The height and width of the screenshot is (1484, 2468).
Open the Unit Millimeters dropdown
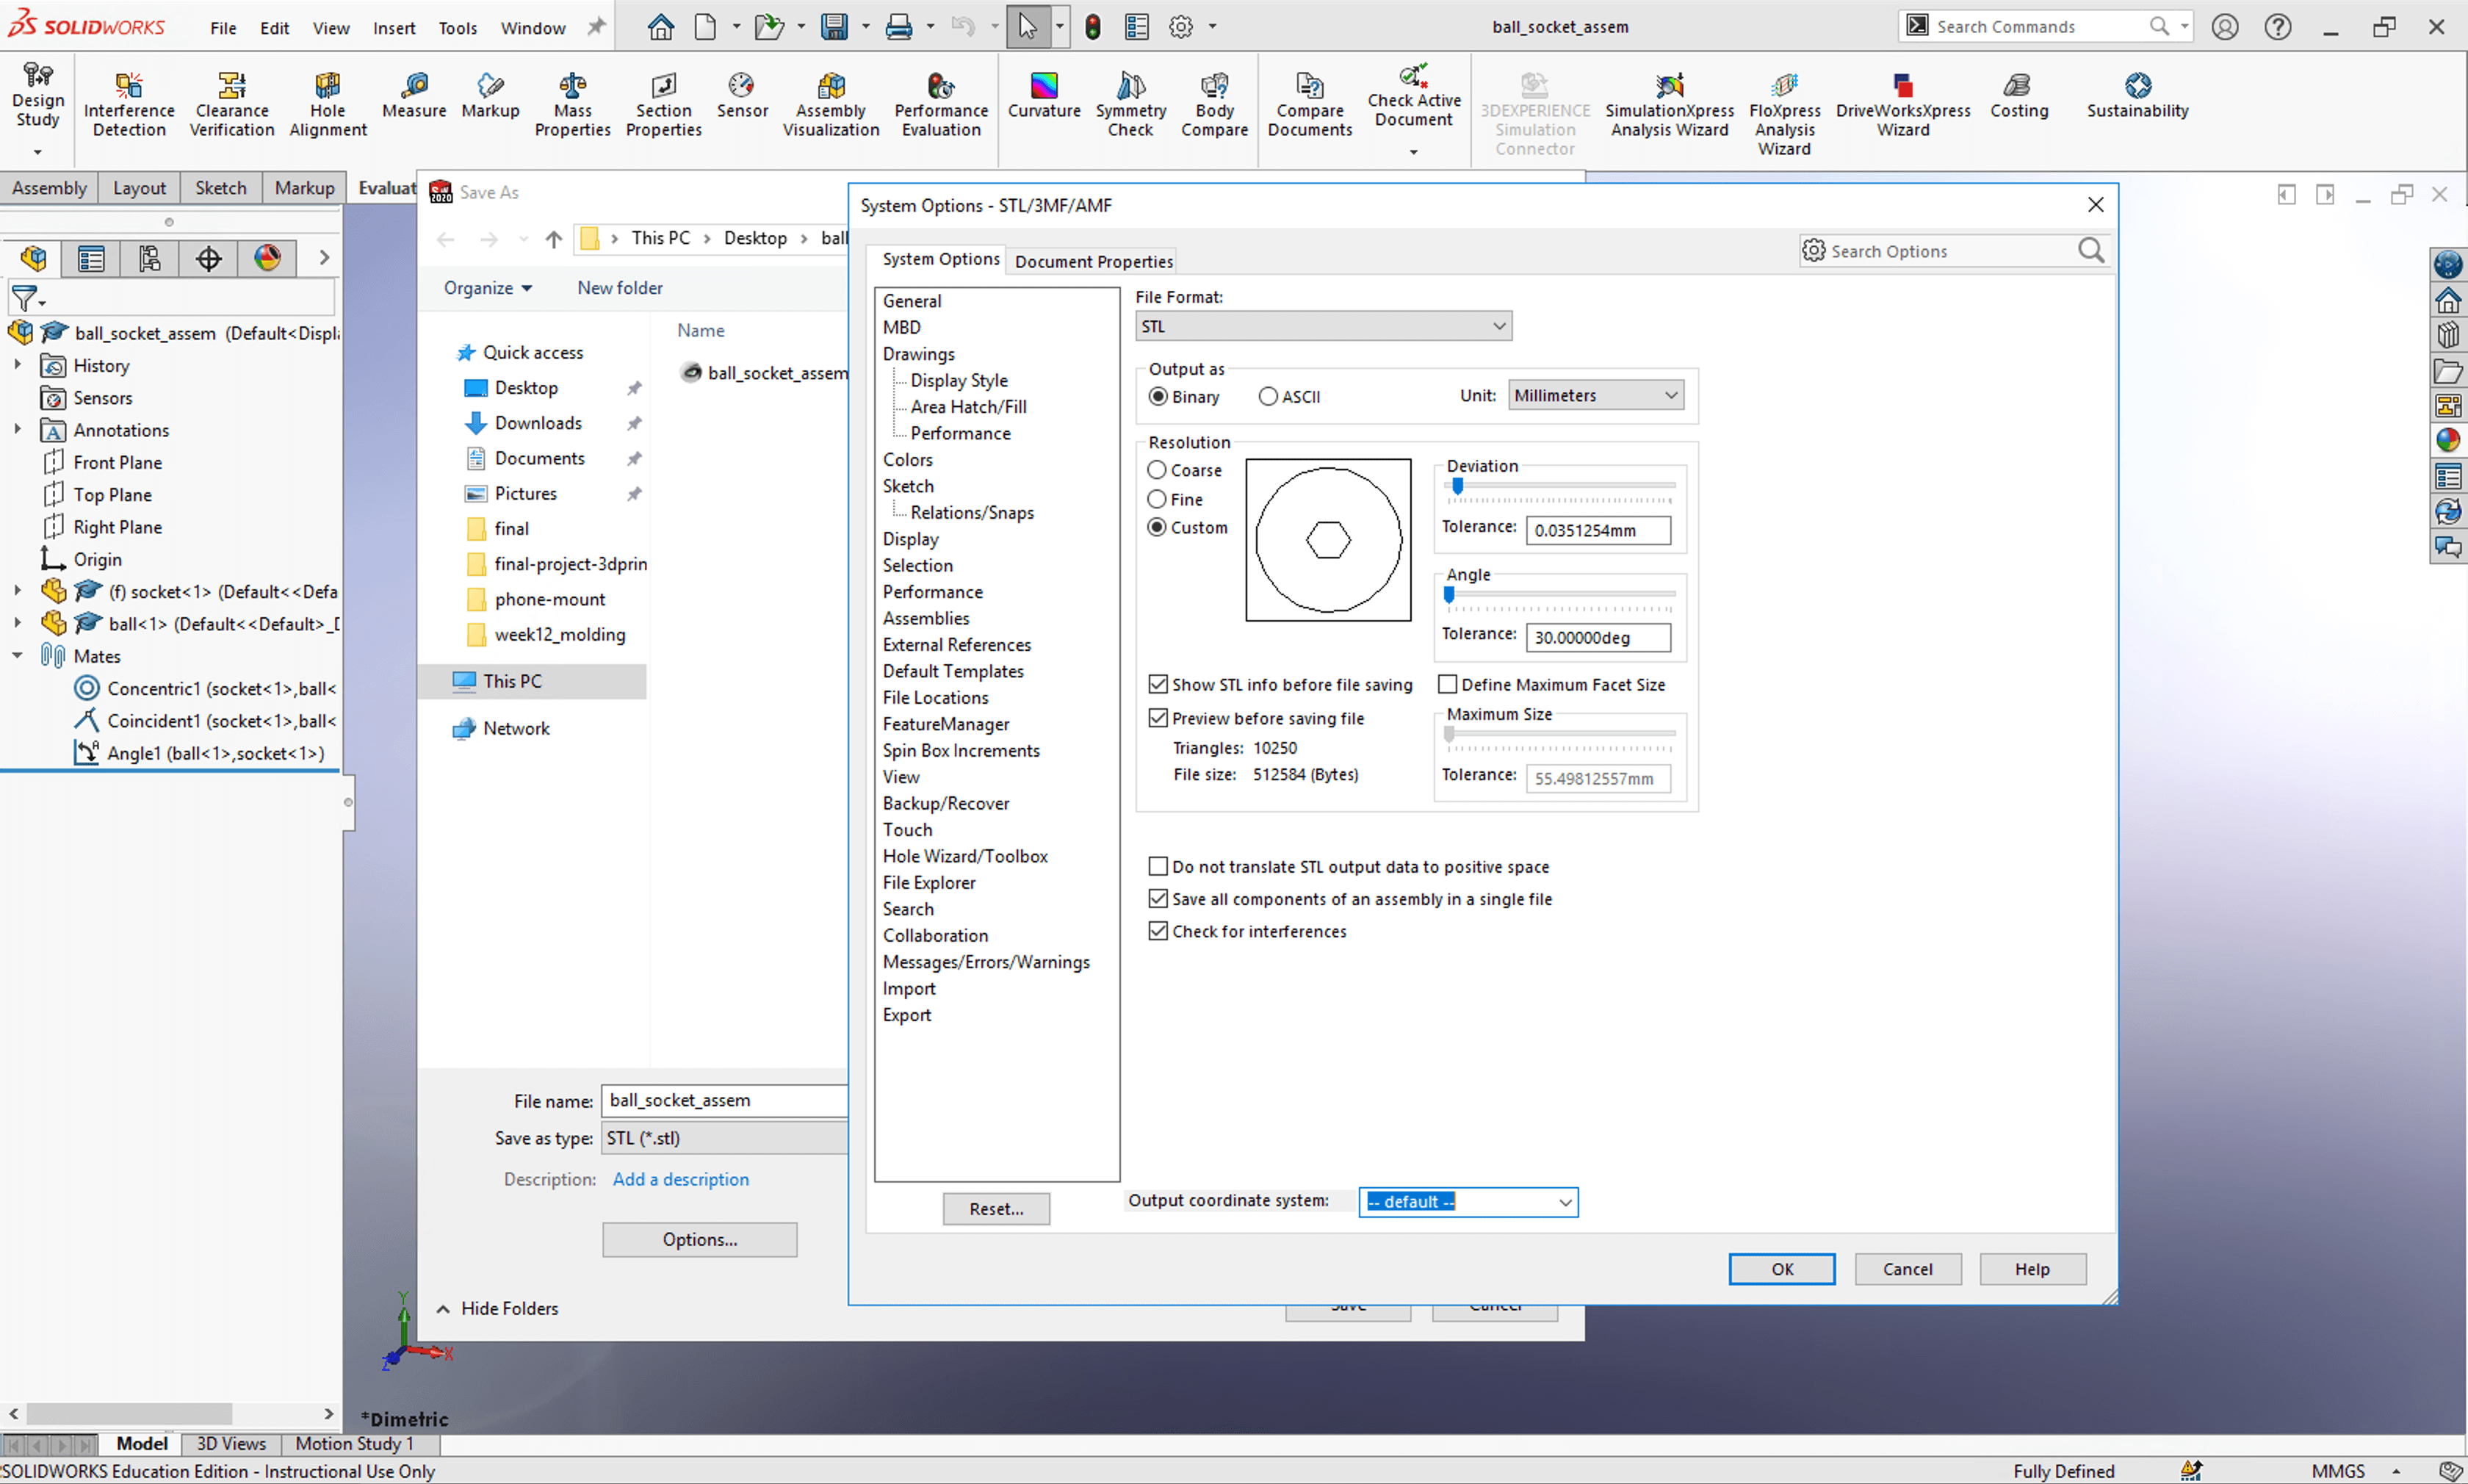pyautogui.click(x=1595, y=396)
